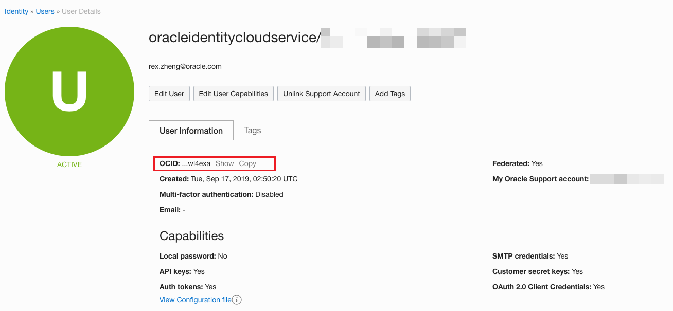The width and height of the screenshot is (673, 311).
Task: Select the rex.zheng@oracle.com email text
Action: click(x=185, y=66)
